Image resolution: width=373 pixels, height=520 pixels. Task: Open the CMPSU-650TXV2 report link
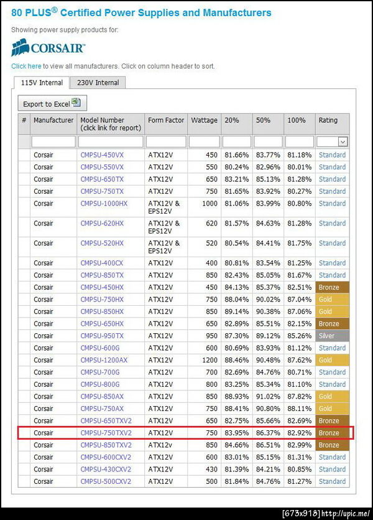[x=106, y=420]
